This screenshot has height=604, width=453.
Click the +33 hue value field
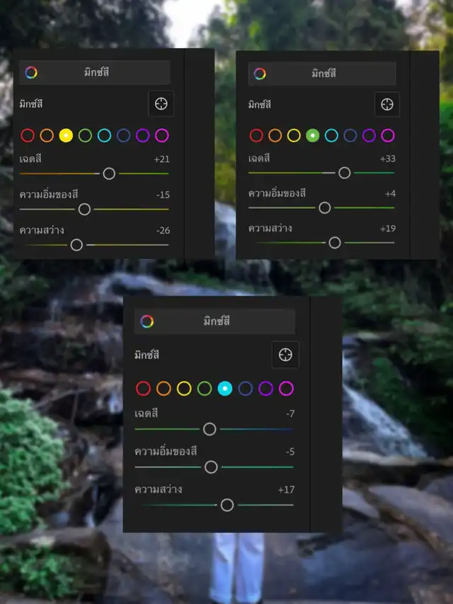pyautogui.click(x=387, y=159)
